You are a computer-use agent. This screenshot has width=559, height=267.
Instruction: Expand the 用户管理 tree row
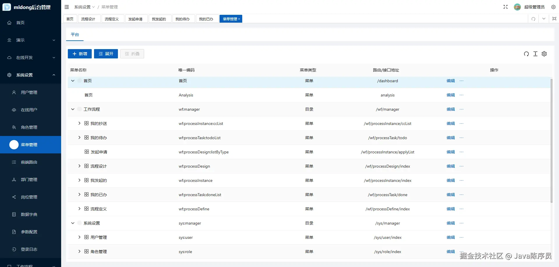click(x=79, y=237)
